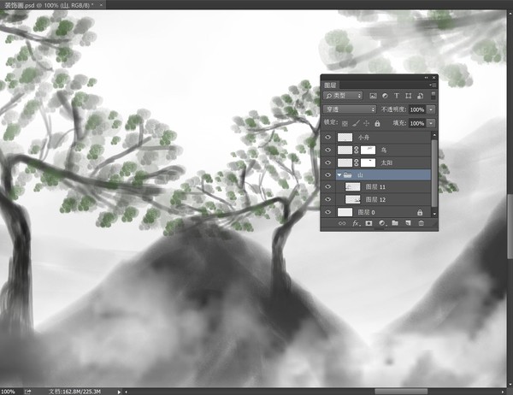The height and width of the screenshot is (395, 513).
Task: Hide the 鸟 layer
Action: click(x=328, y=150)
